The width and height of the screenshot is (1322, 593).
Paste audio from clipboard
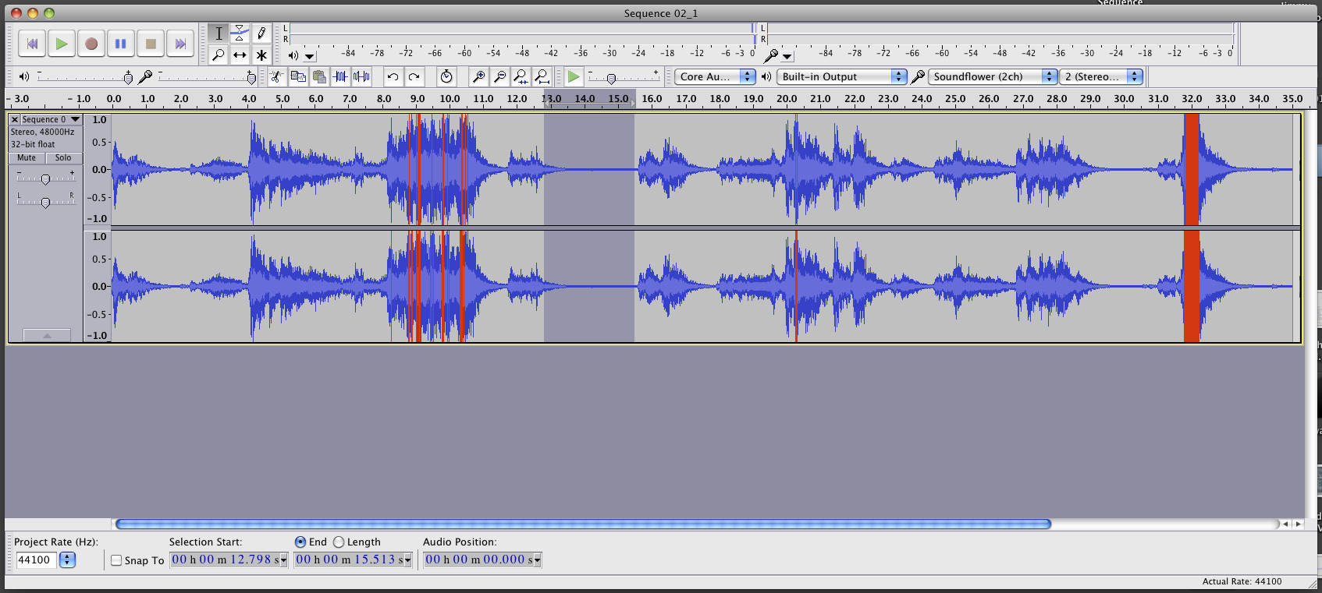(x=319, y=76)
